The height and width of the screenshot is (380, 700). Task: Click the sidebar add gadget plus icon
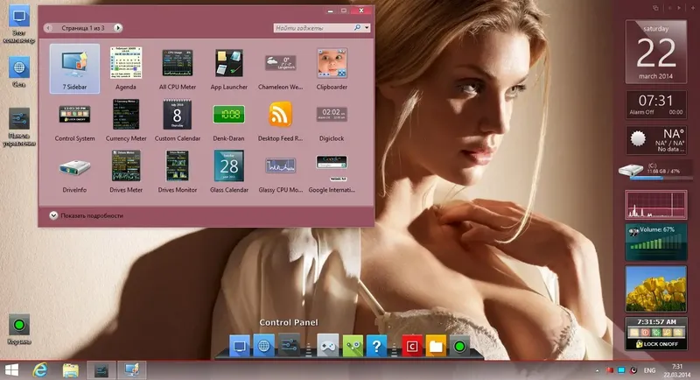coord(693,8)
